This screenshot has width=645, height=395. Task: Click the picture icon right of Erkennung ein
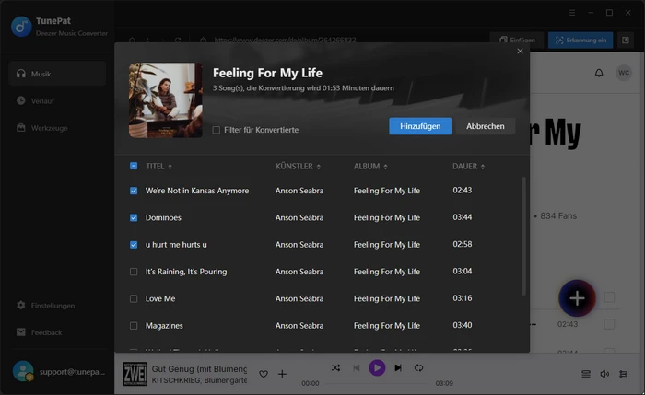pyautogui.click(x=626, y=40)
